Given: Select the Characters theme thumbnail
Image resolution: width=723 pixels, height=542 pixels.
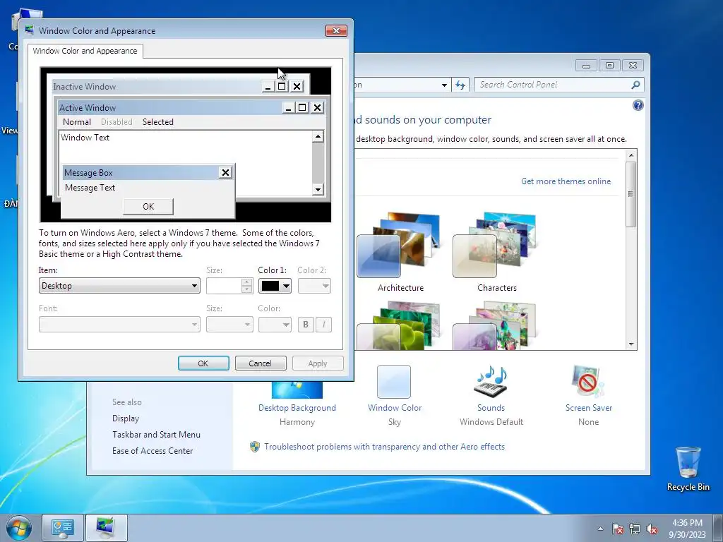Looking at the screenshot, I should (496, 252).
